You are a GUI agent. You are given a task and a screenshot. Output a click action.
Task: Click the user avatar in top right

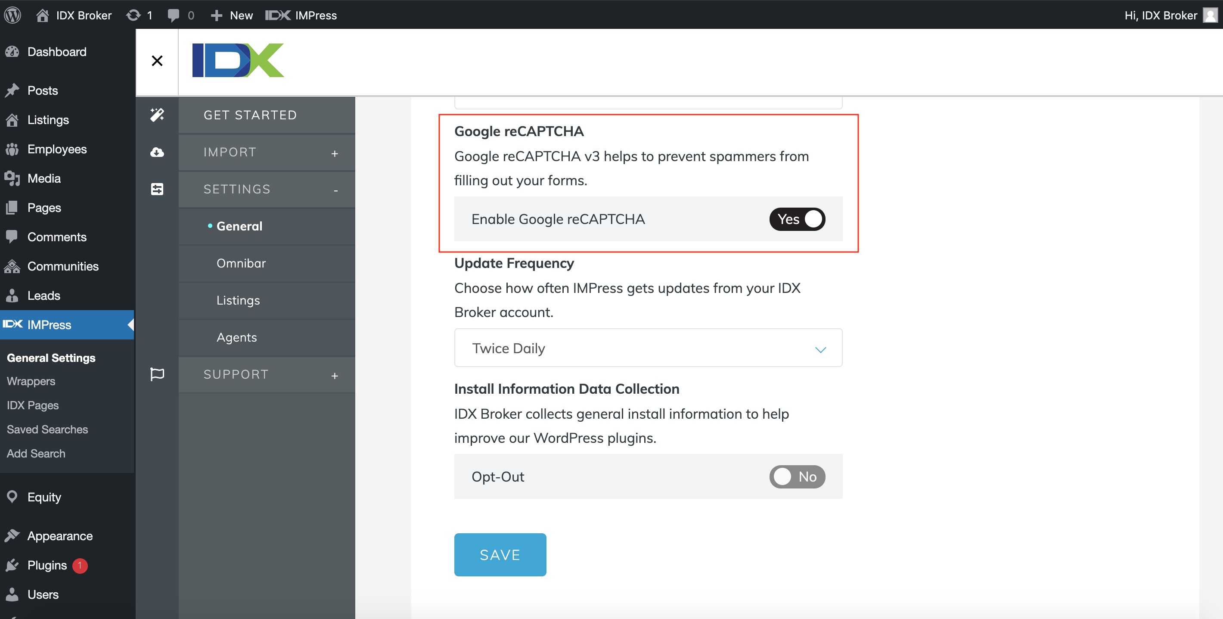click(1210, 15)
